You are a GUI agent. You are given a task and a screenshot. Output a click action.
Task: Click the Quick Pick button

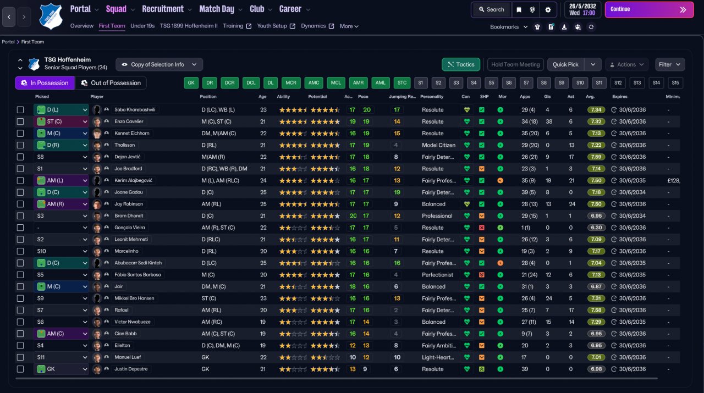[566, 64]
